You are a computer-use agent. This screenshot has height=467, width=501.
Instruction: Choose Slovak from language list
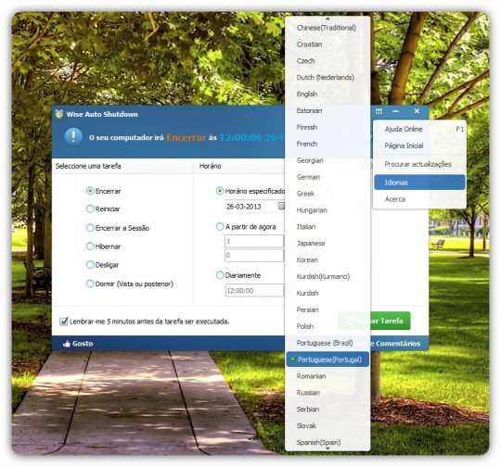[x=328, y=426]
